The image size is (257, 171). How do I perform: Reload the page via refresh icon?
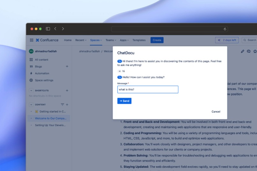pyautogui.click(x=225, y=29)
